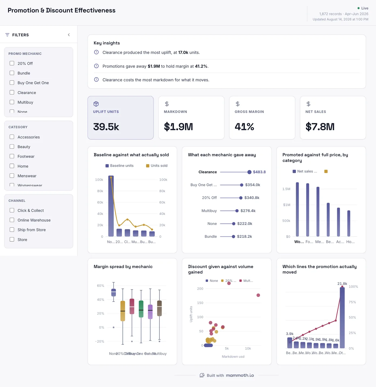Click the mammoth logo icon in footer
The height and width of the screenshot is (387, 376).
click(202, 375)
